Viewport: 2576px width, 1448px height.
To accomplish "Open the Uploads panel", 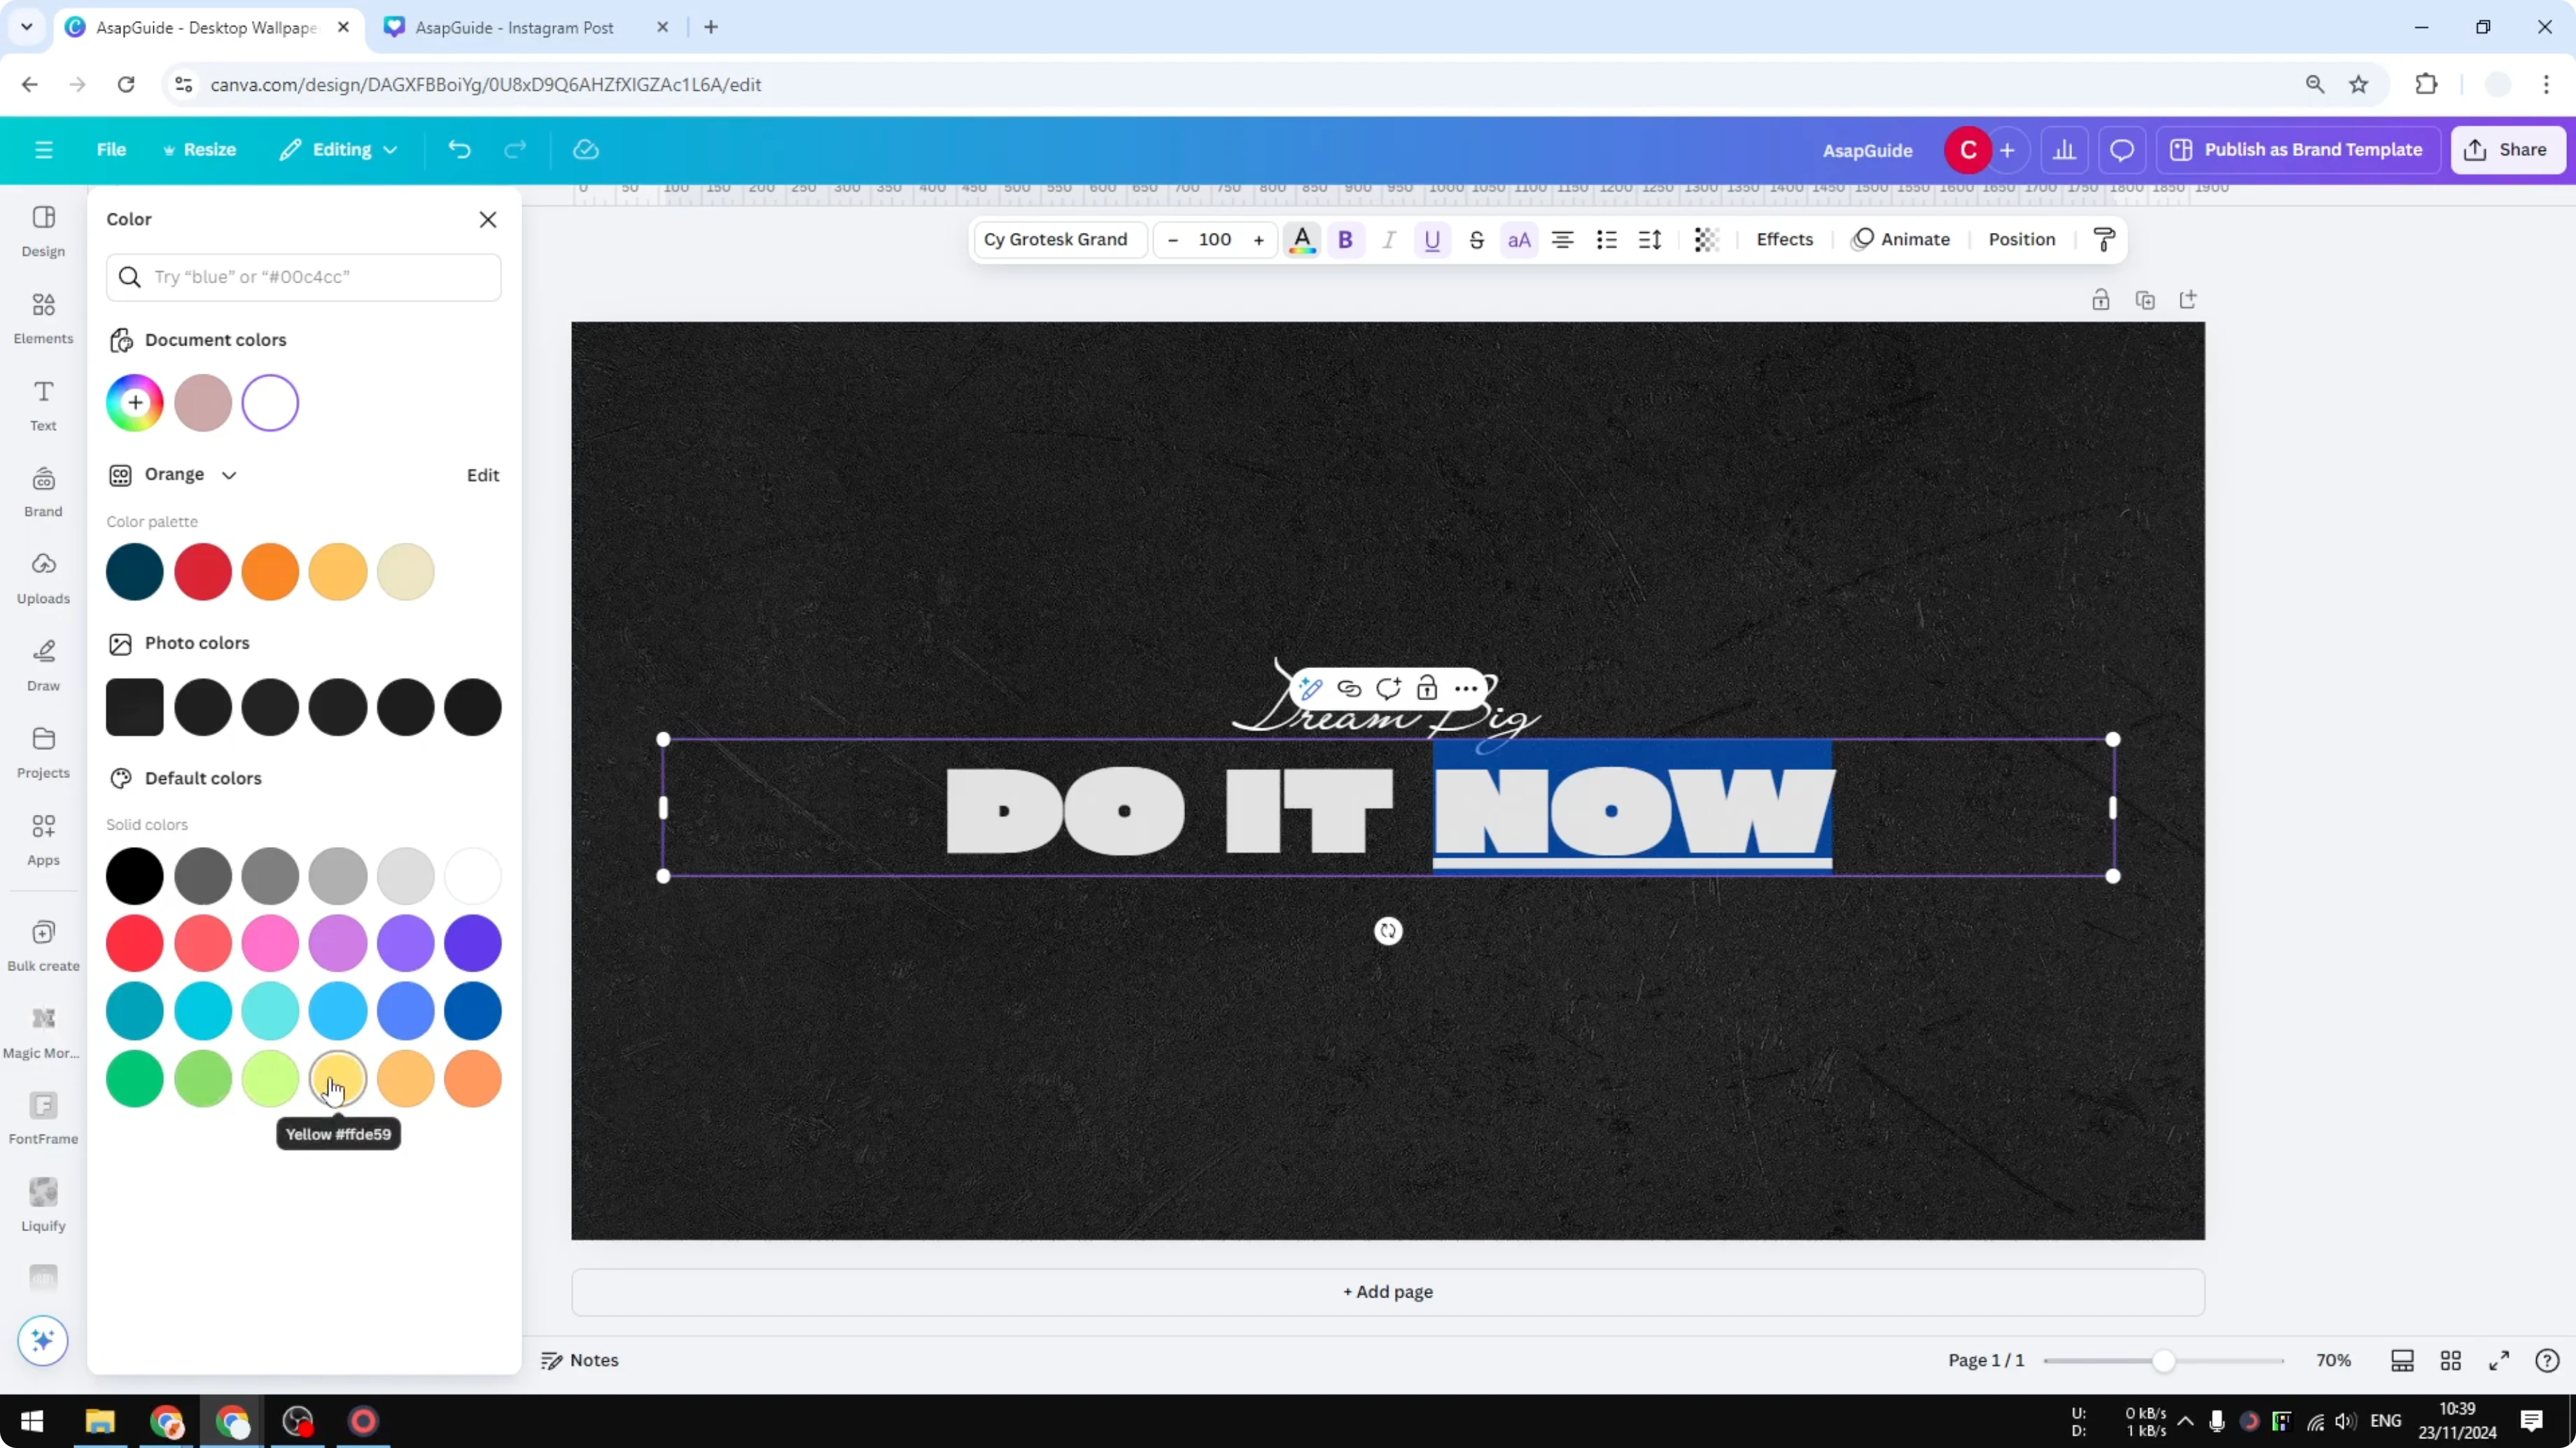I will click(42, 578).
